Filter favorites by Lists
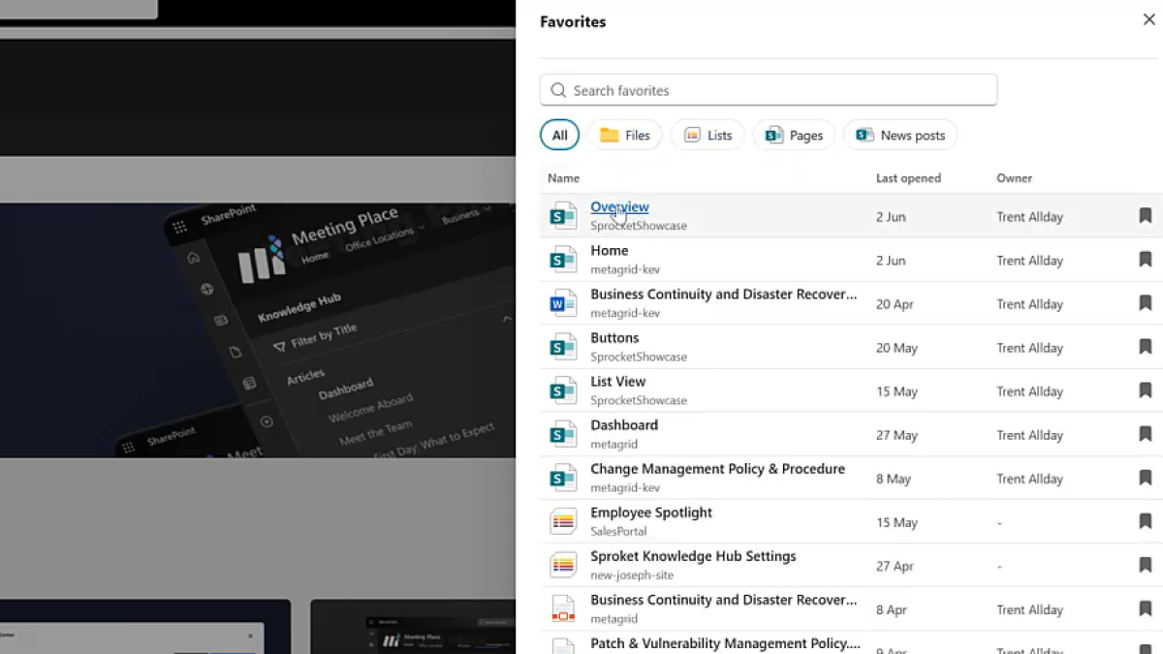The width and height of the screenshot is (1163, 654). [x=707, y=135]
